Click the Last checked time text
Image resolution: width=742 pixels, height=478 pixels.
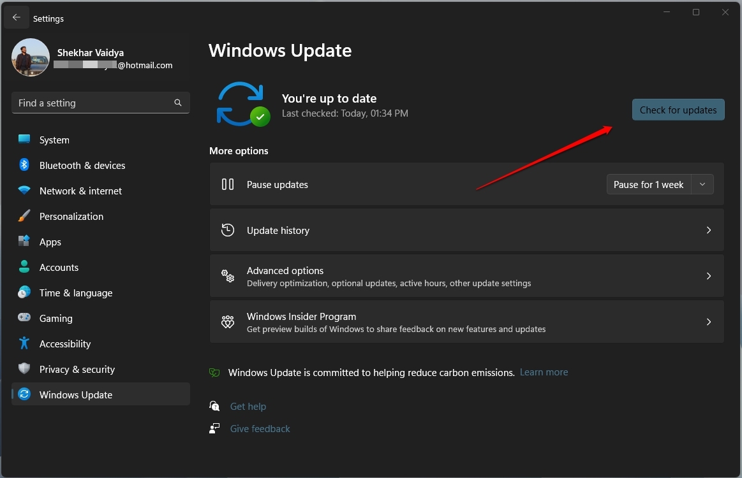click(345, 113)
